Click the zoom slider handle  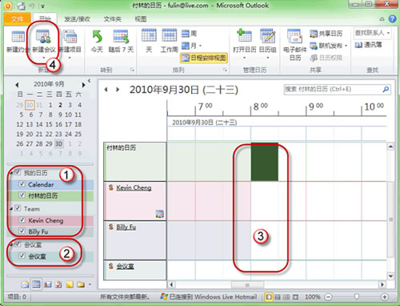pos(356,296)
